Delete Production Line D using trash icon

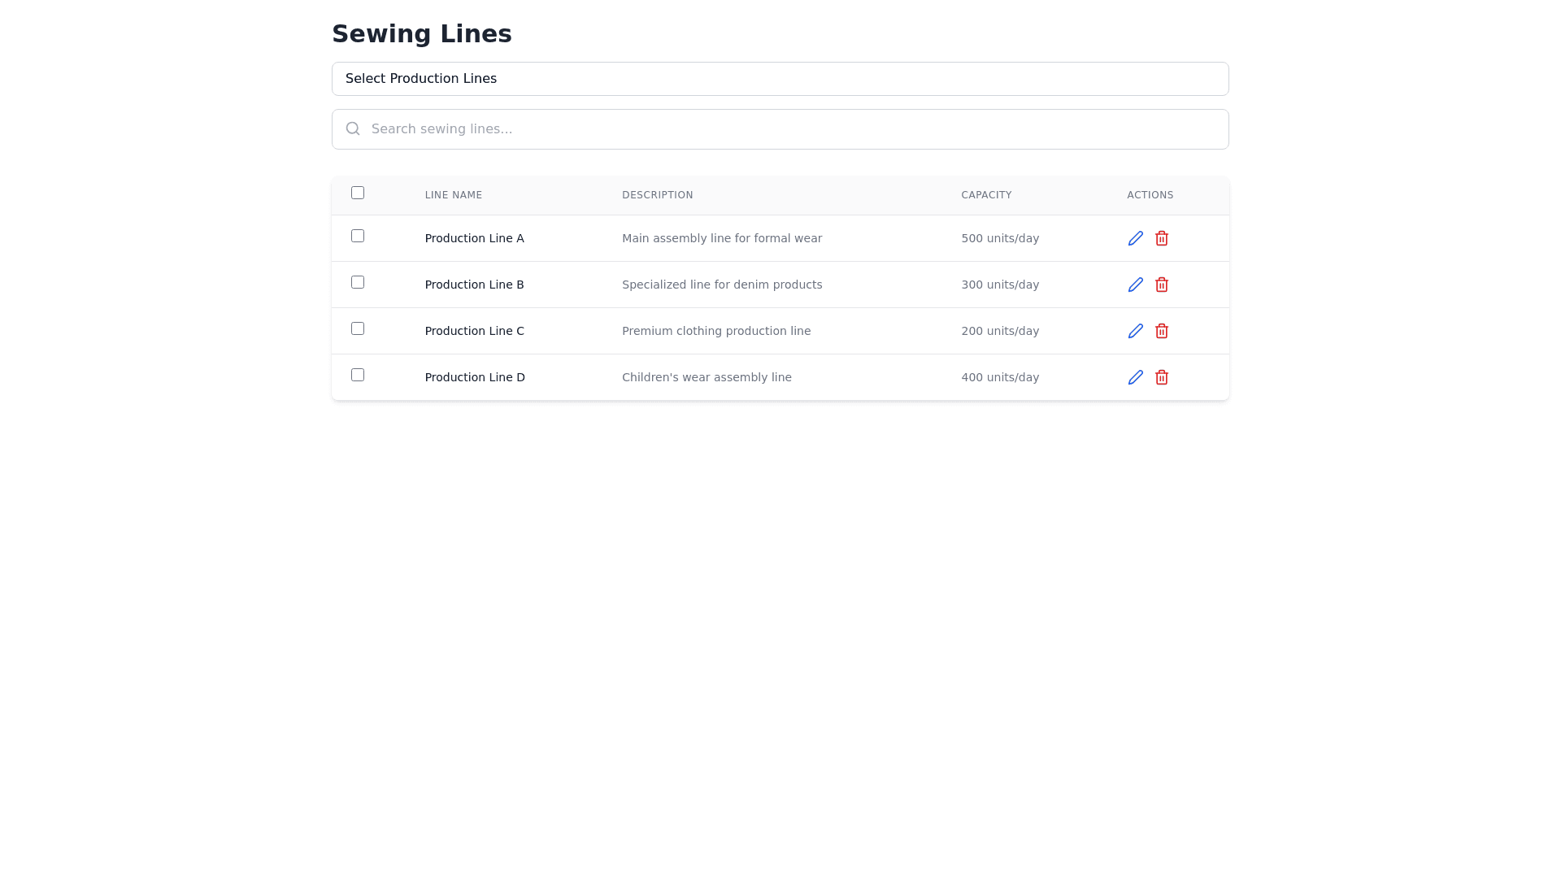pos(1161,377)
